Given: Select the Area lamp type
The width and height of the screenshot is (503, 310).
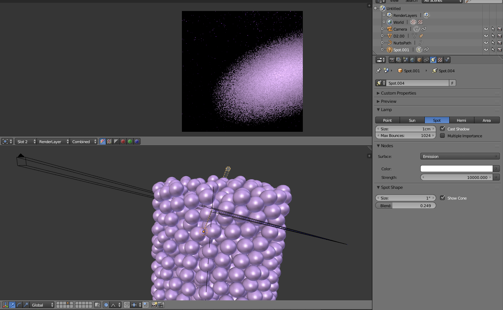Looking at the screenshot, I should point(487,120).
